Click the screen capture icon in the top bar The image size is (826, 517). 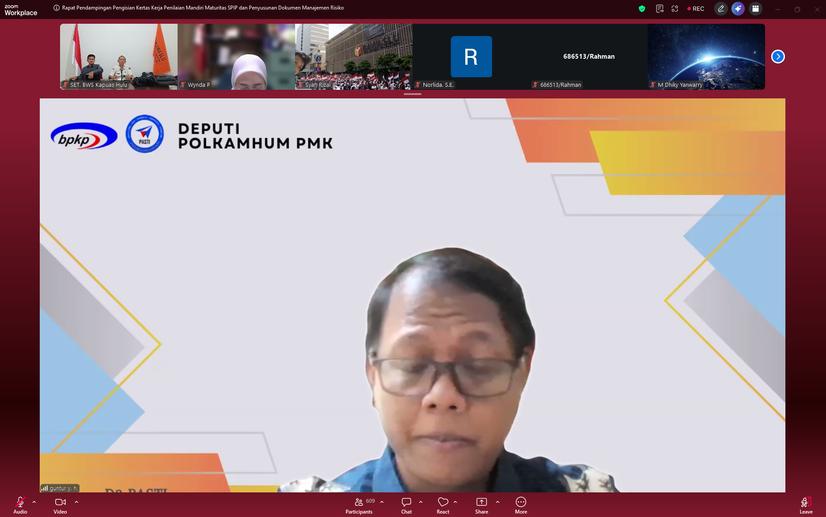(675, 9)
